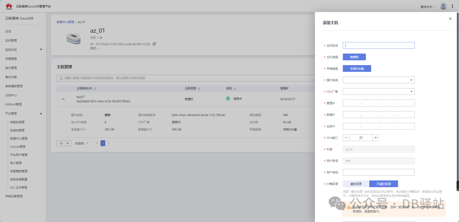The image size is (459, 222).
Task: Click the host search filter box
Action: 186,78
